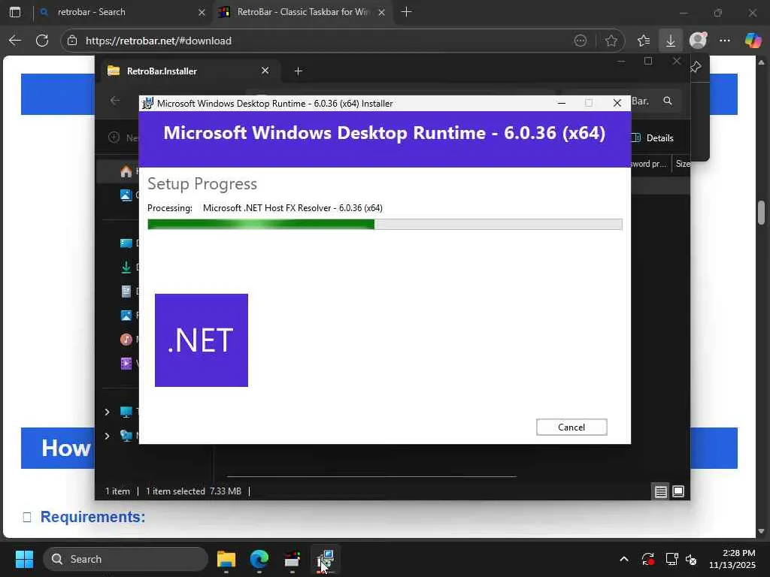Screen dimensions: 770x577
Task: Go back in File Explorer
Action: click(x=115, y=101)
